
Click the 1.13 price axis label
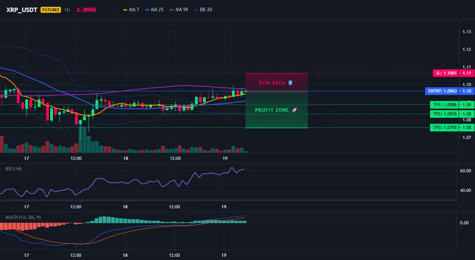tap(467, 32)
